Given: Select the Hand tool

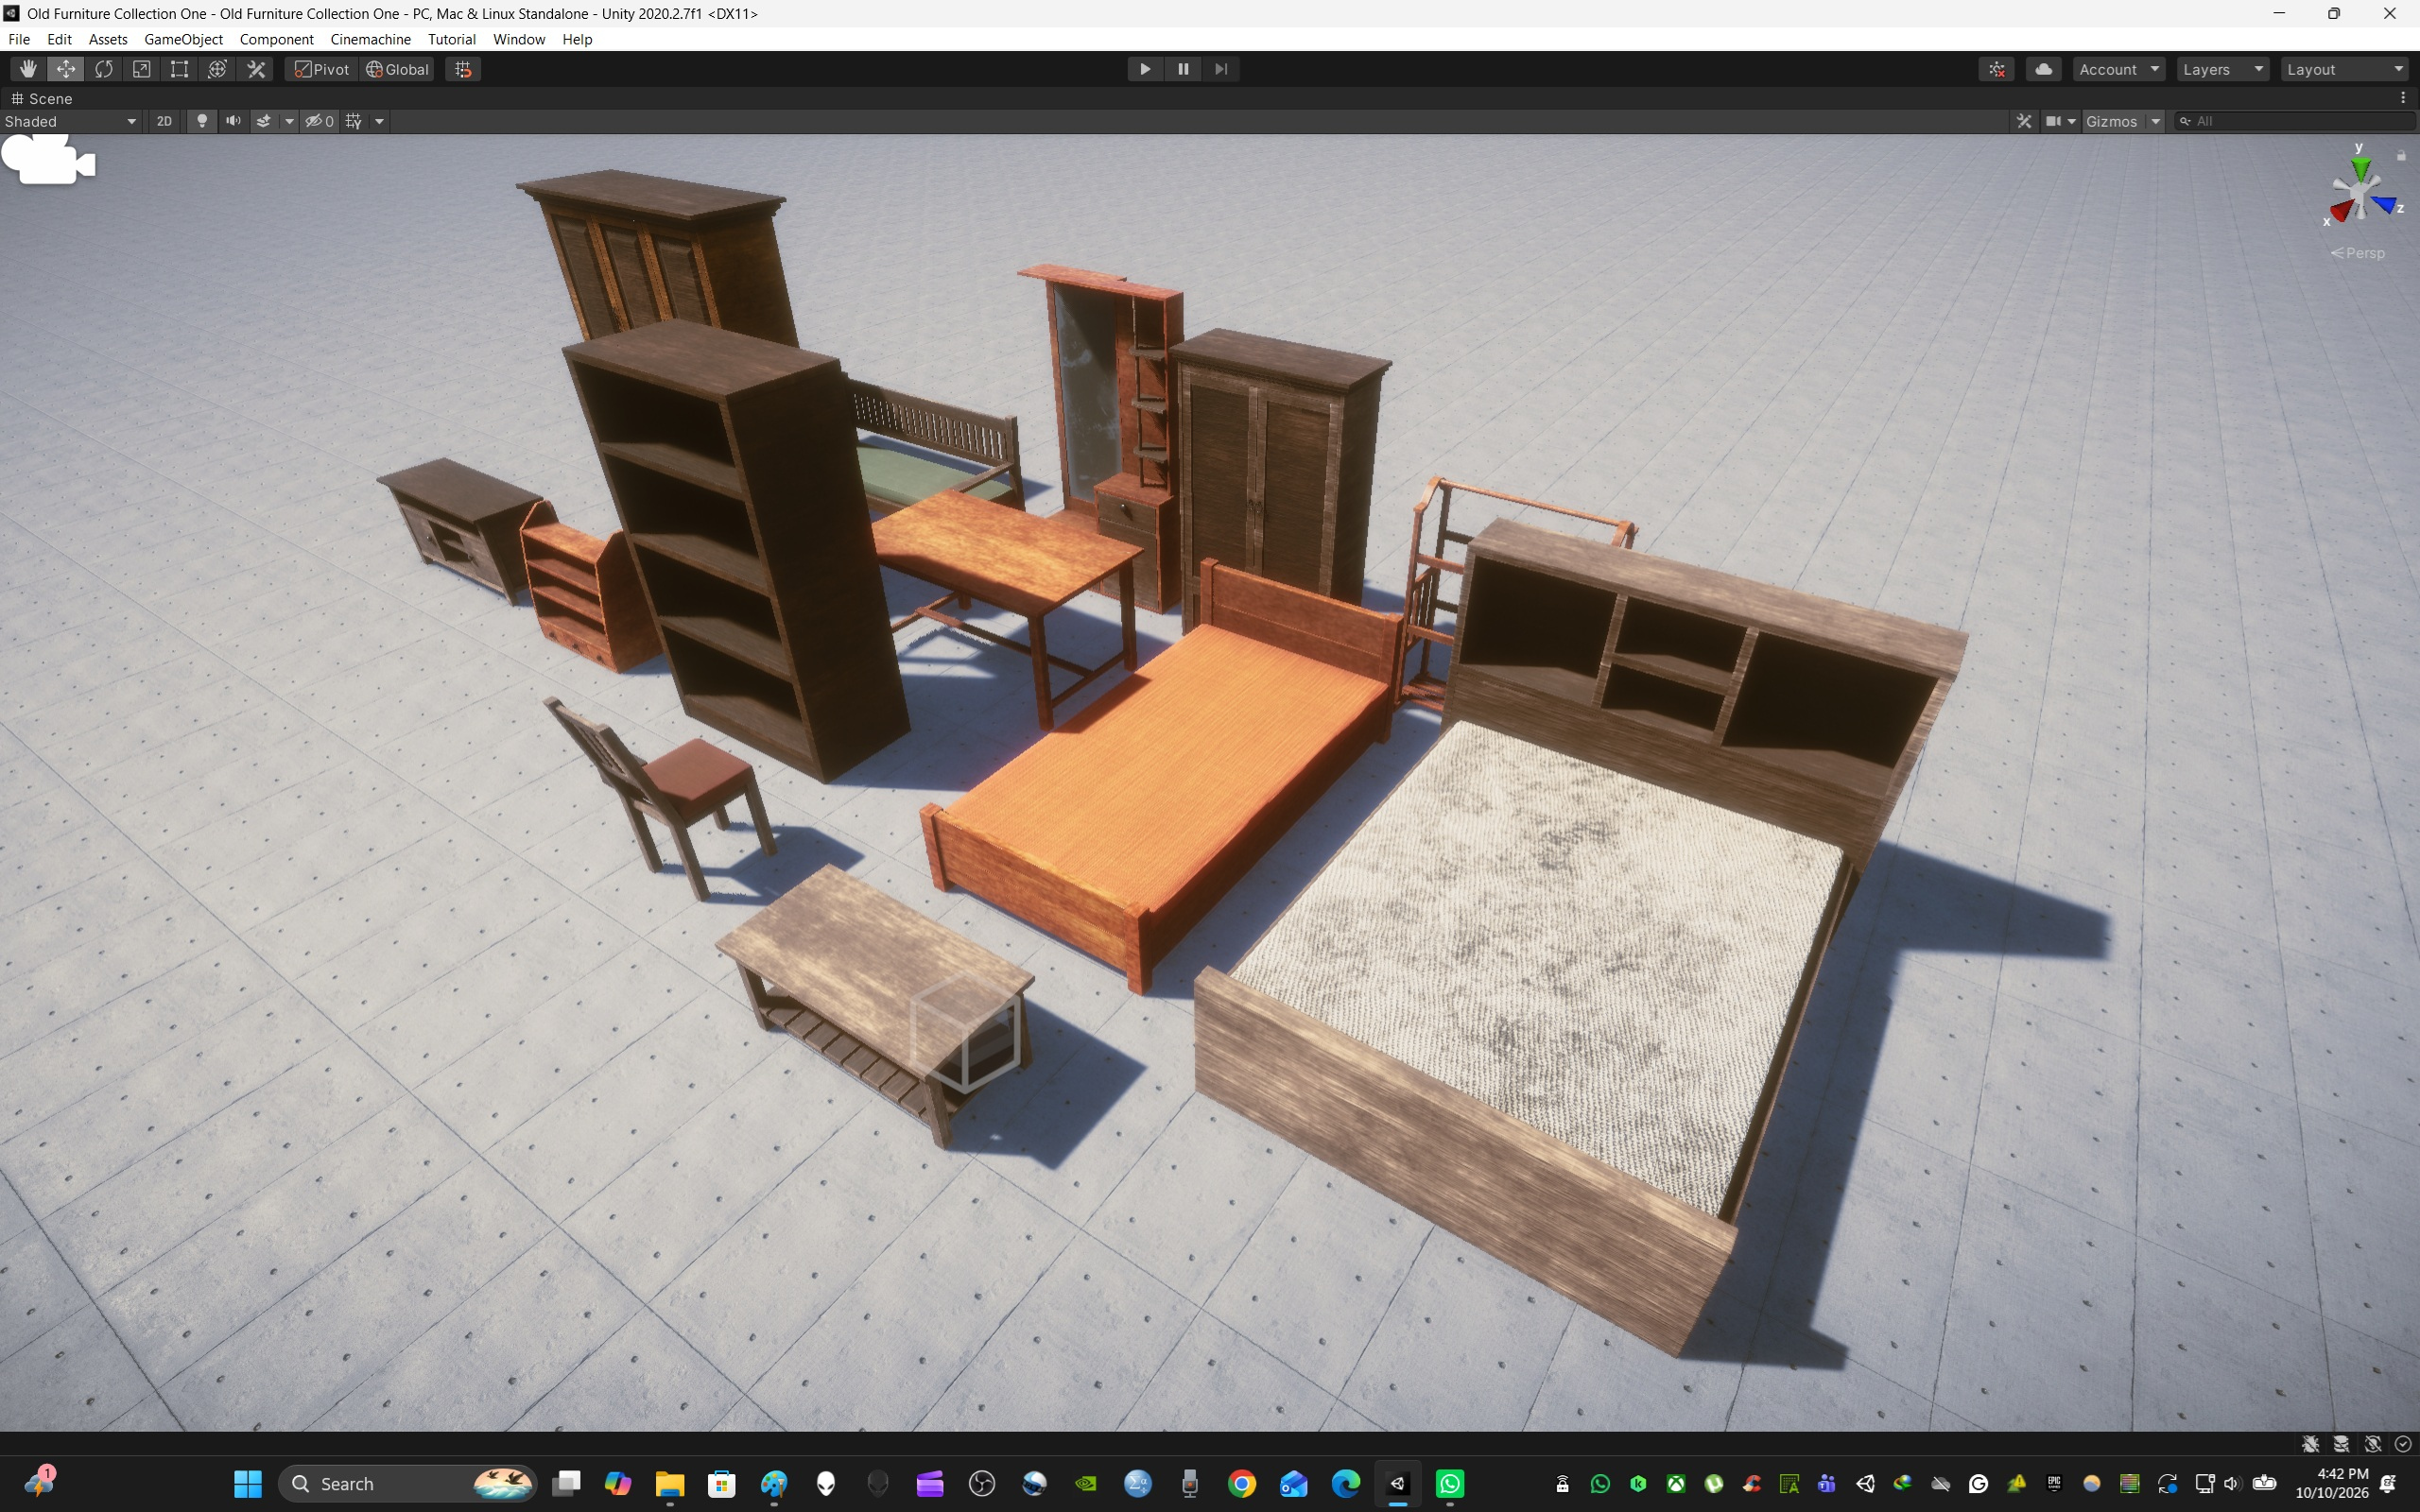Looking at the screenshot, I should point(28,69).
